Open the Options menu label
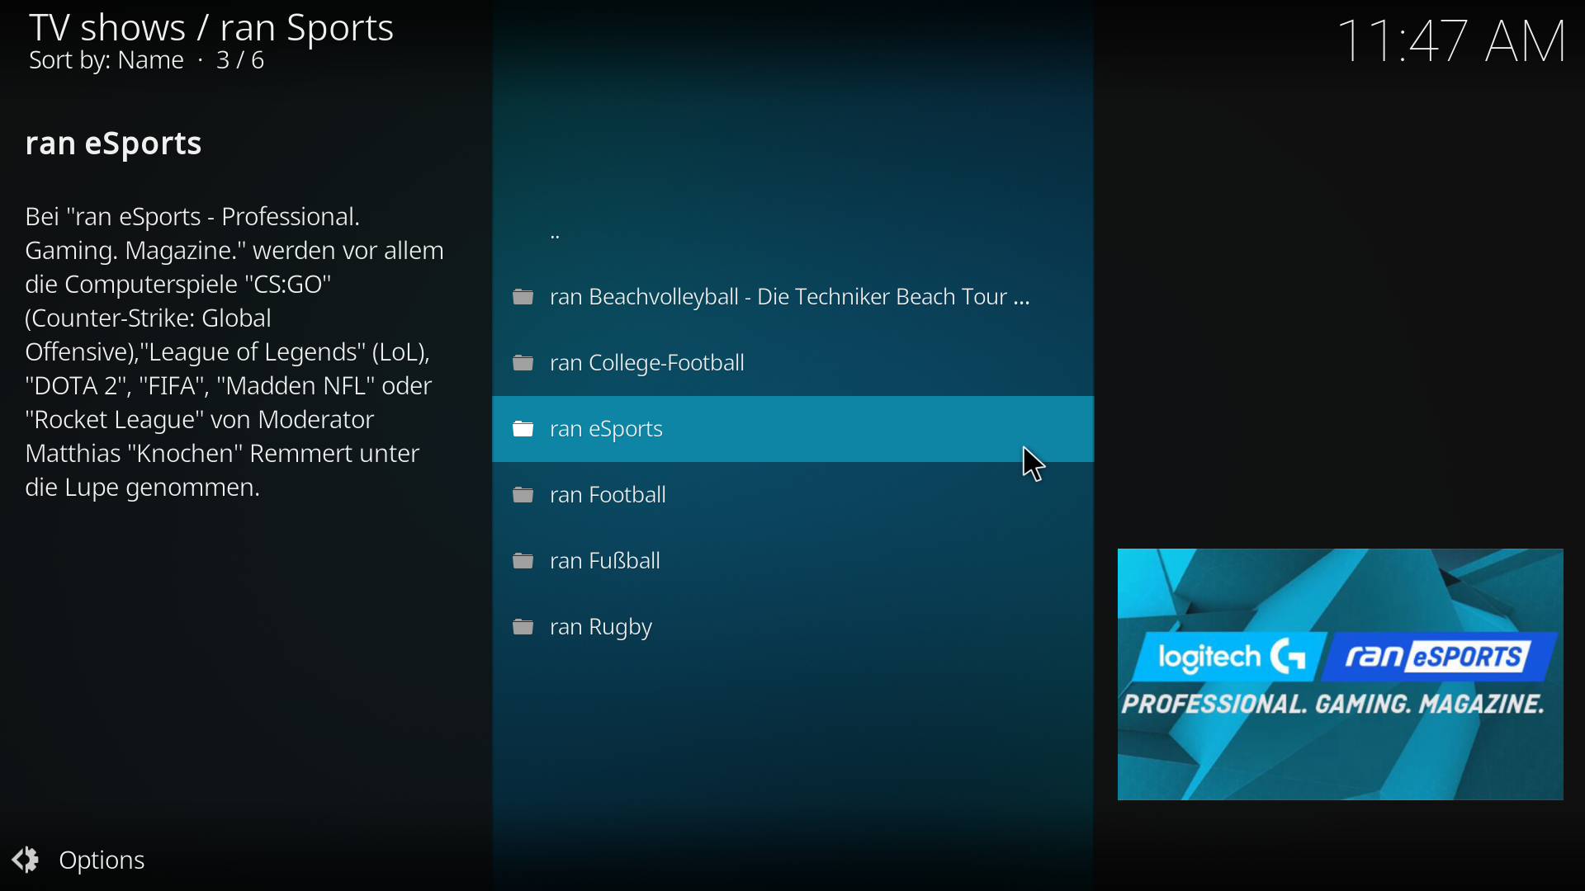 point(102,861)
